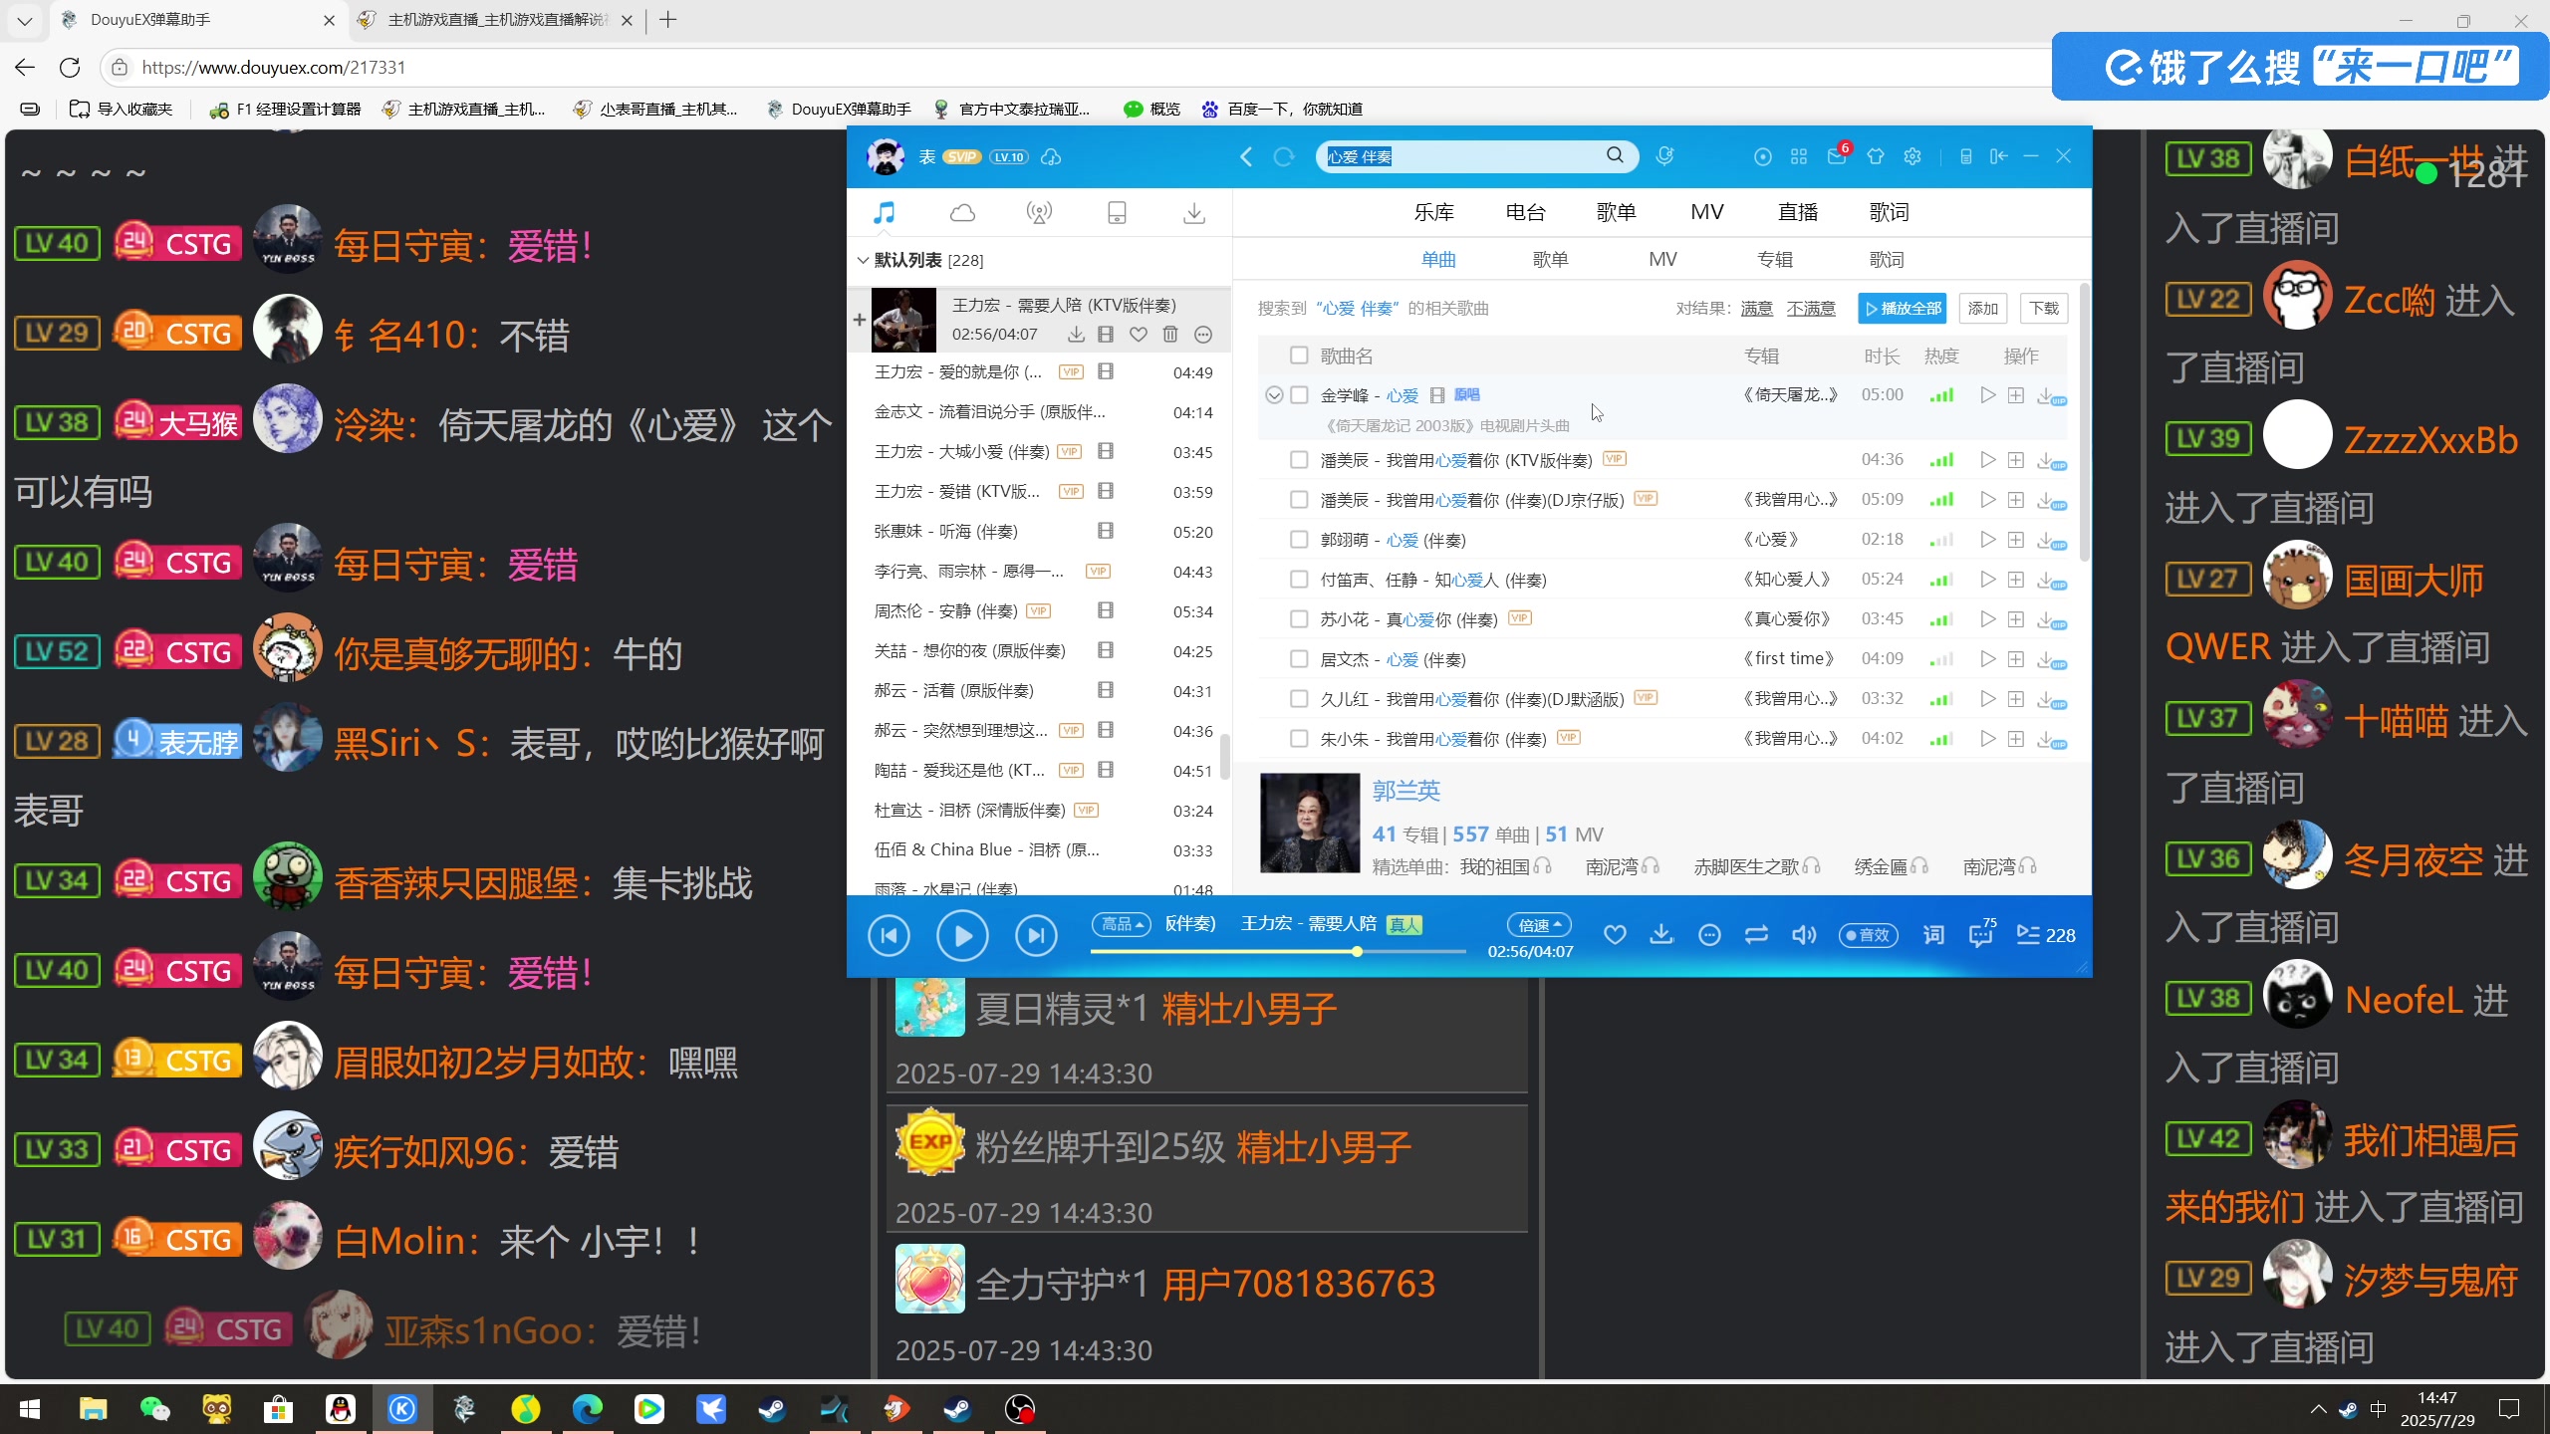The image size is (2550, 1434).
Task: Open the 倍速 playback speed dropdown
Action: click(x=1539, y=925)
